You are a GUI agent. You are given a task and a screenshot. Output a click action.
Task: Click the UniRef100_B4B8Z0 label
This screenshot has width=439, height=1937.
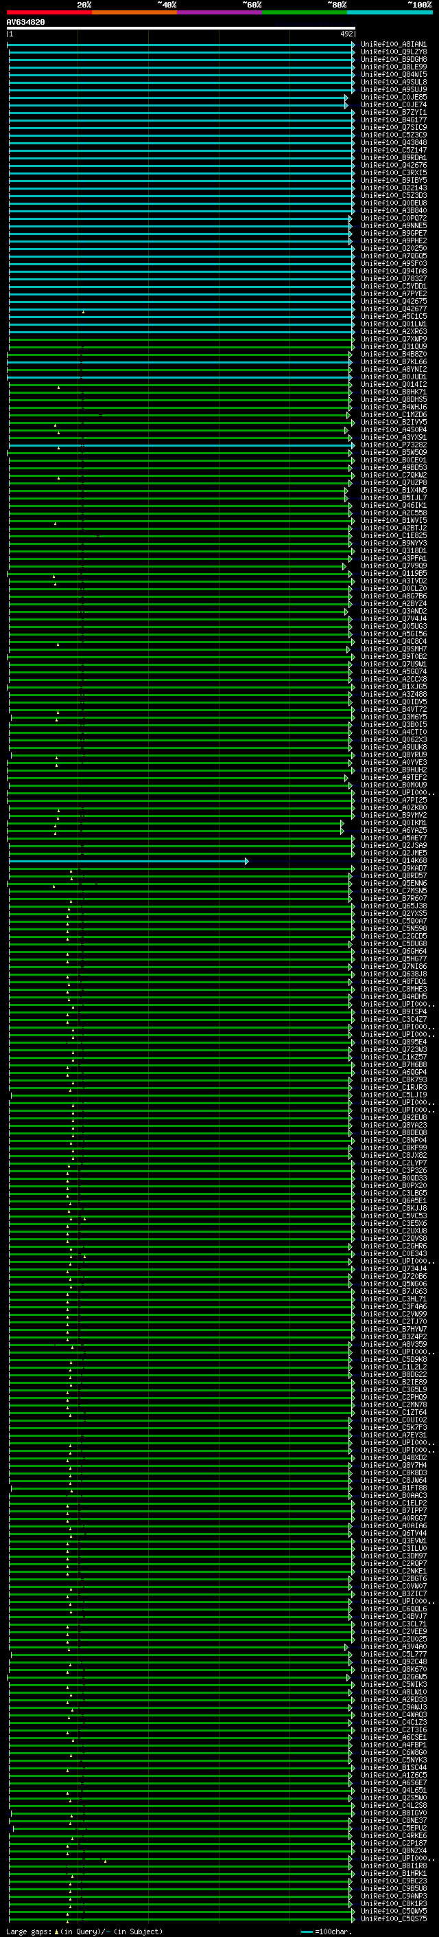pos(394,354)
